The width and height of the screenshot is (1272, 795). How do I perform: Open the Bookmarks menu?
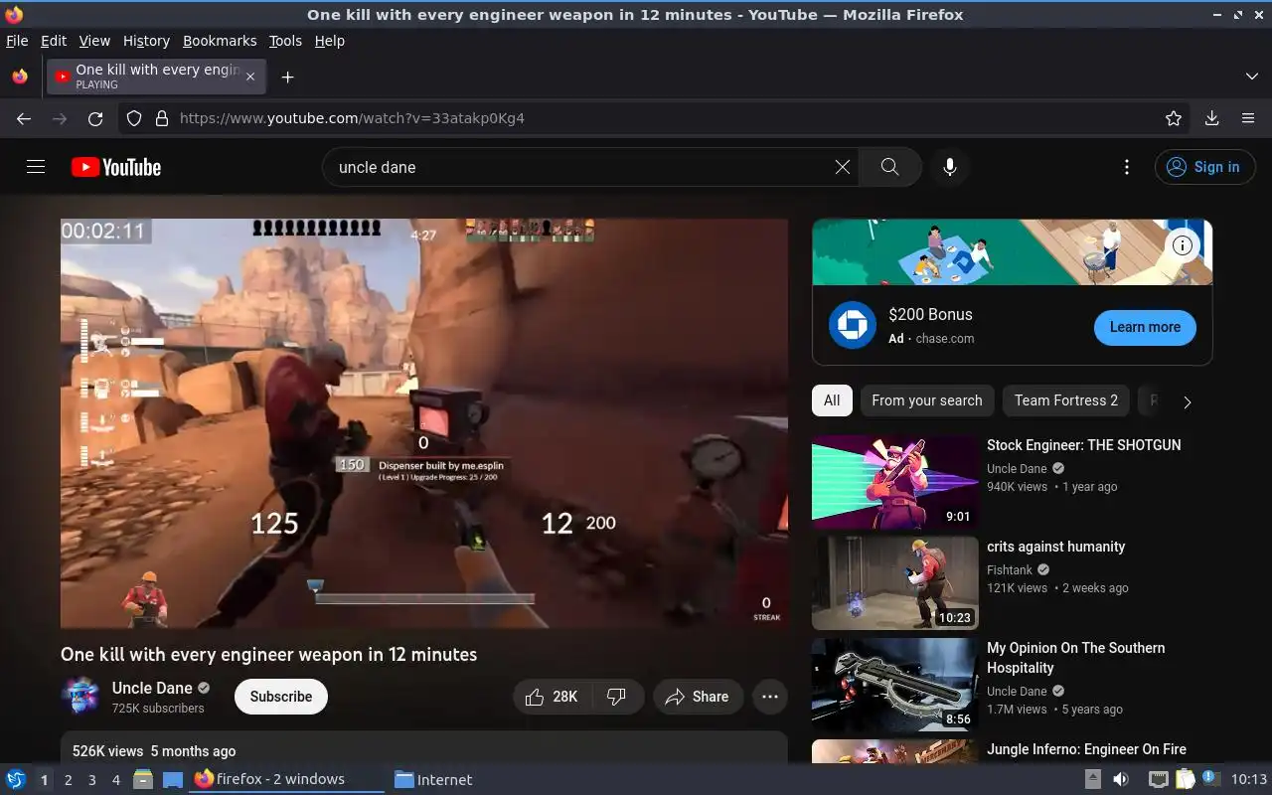pos(220,41)
